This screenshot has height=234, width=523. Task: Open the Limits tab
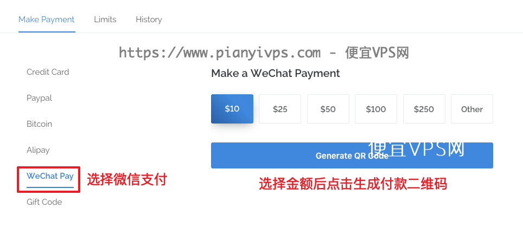click(105, 19)
